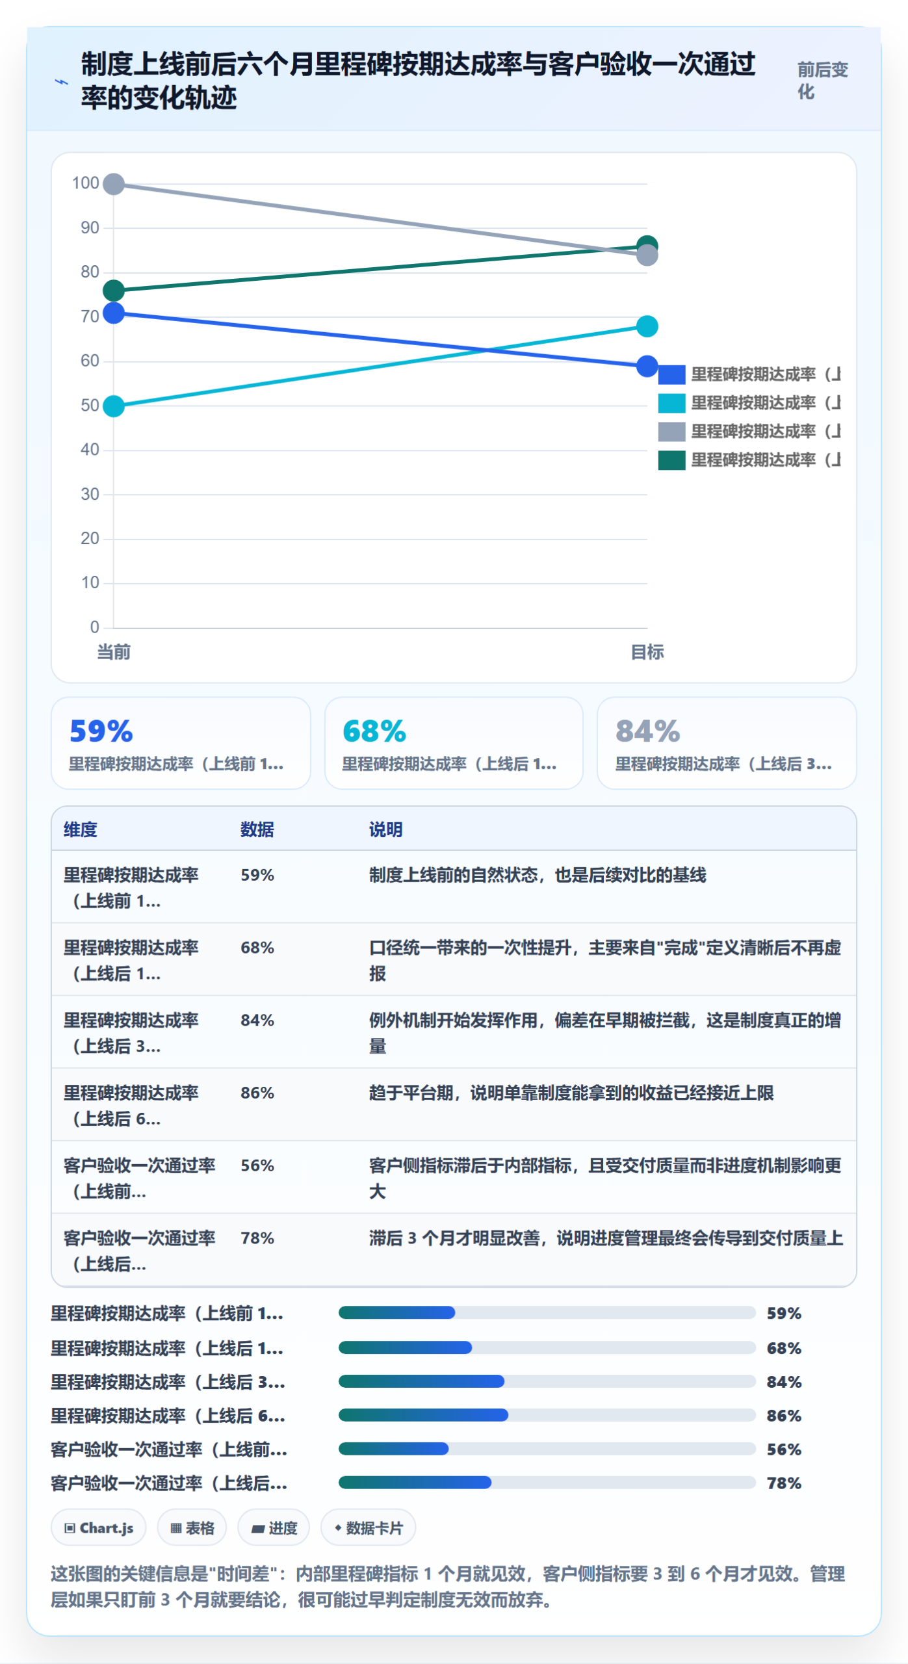Screen dimensions: 908x1664
Task: Click the blue data point above 当前
Action: (114, 313)
